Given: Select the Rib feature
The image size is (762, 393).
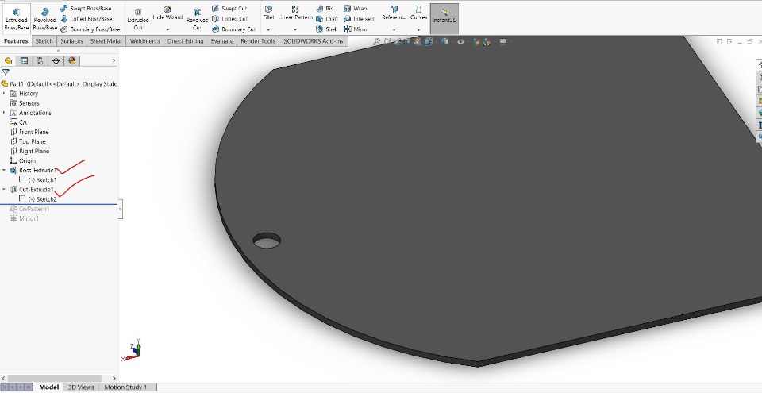Looking at the screenshot, I should pyautogui.click(x=325, y=9).
